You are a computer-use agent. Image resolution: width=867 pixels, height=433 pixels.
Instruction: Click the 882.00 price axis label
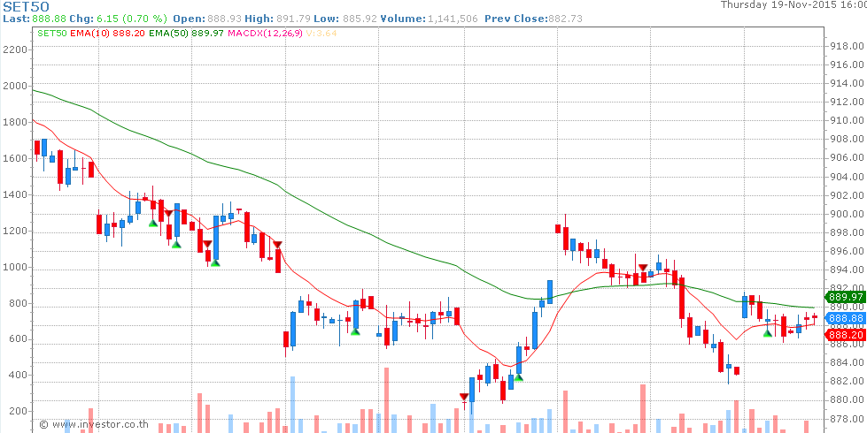click(848, 381)
